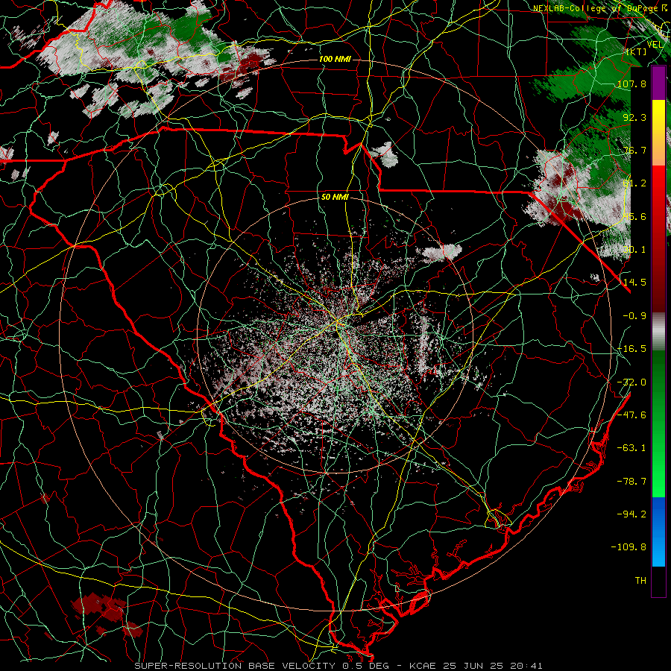Click the blue segment of the color bar

tap(658, 532)
